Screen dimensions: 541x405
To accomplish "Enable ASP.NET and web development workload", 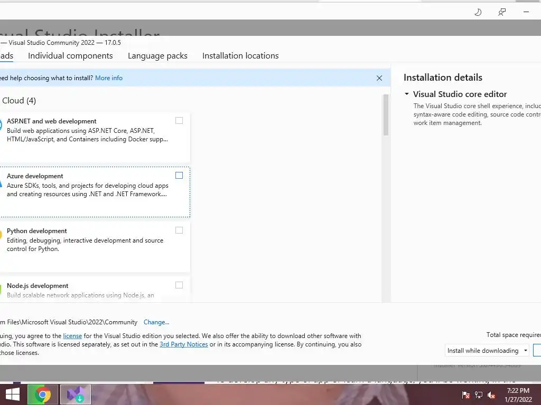I will [179, 121].
